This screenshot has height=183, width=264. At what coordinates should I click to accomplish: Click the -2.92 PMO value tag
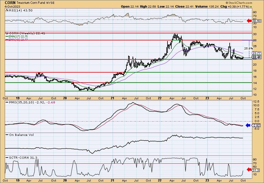tap(256, 125)
